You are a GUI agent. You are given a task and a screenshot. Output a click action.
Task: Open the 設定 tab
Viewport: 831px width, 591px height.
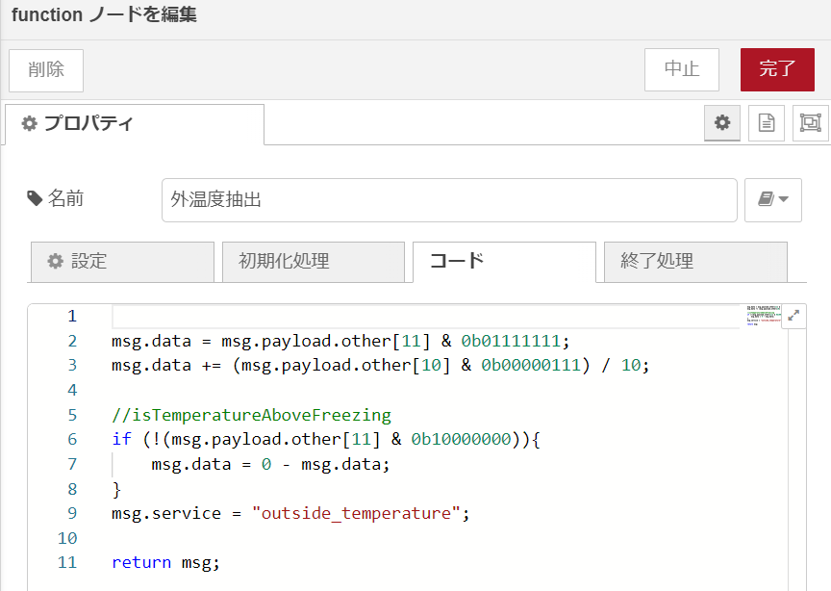(122, 262)
